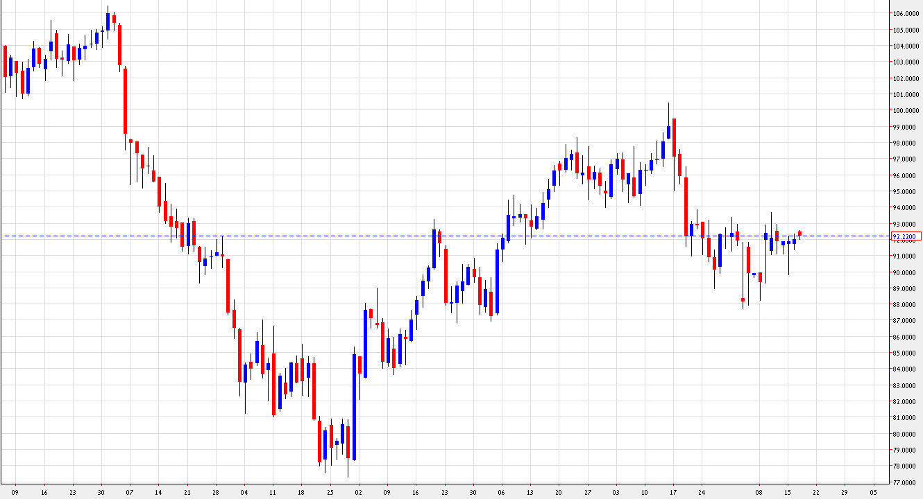Choose the 82.0000 price axis label
923x499 pixels.
[x=905, y=402]
